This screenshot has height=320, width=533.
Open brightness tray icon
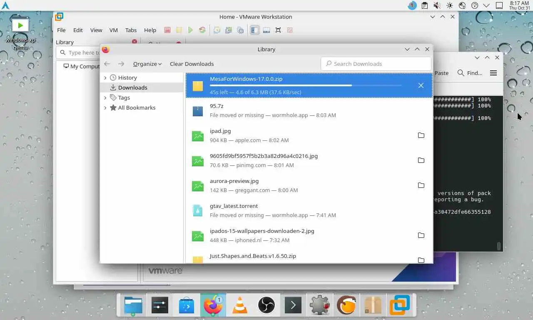(449, 5)
